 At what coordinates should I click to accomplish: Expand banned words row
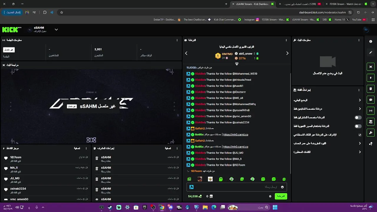(327, 152)
